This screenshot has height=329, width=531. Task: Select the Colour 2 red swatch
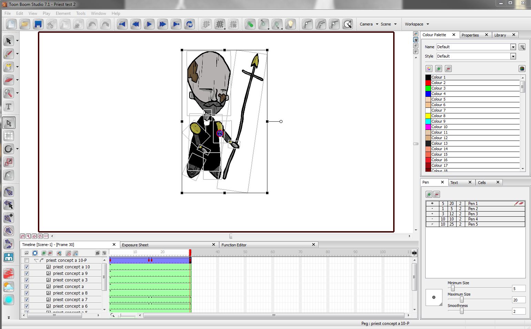click(428, 83)
